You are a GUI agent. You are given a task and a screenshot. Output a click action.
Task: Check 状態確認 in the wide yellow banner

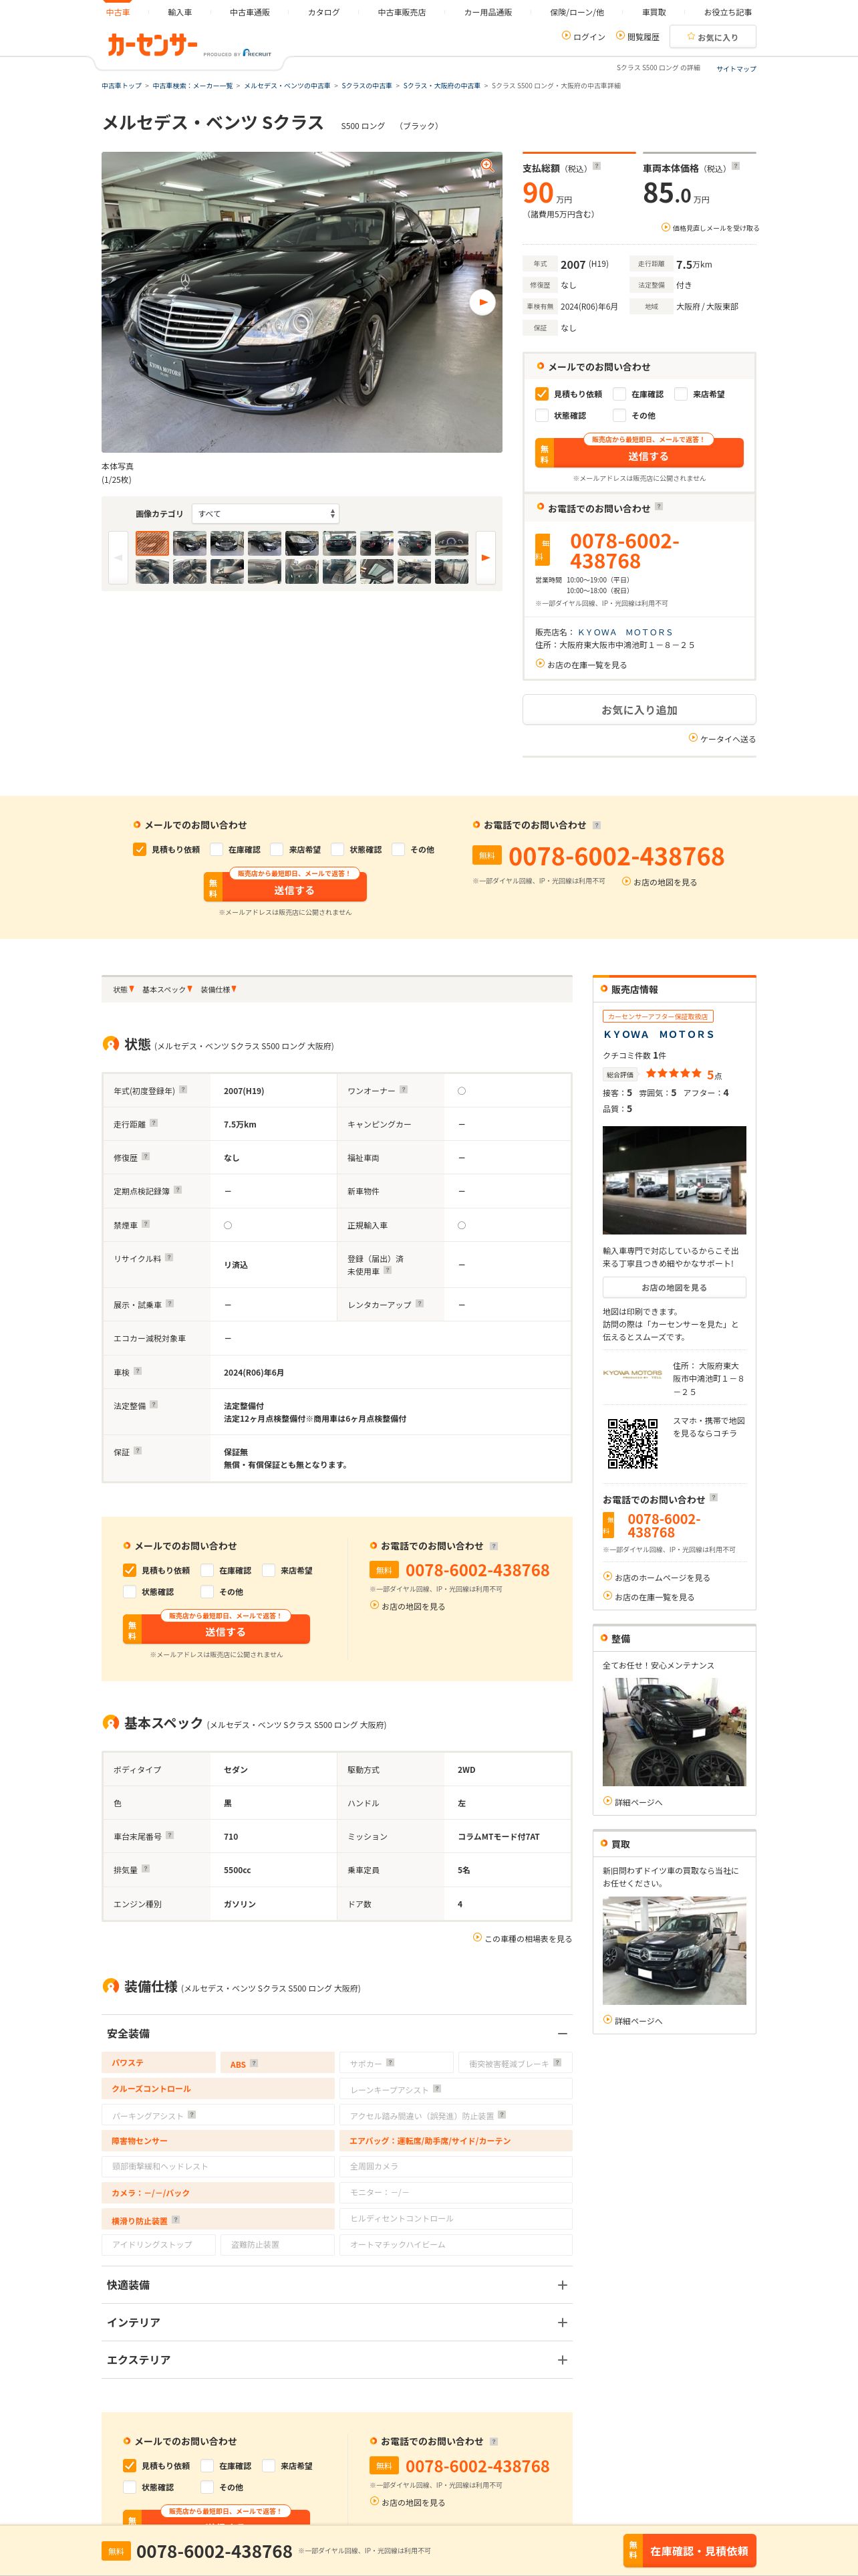click(x=337, y=849)
